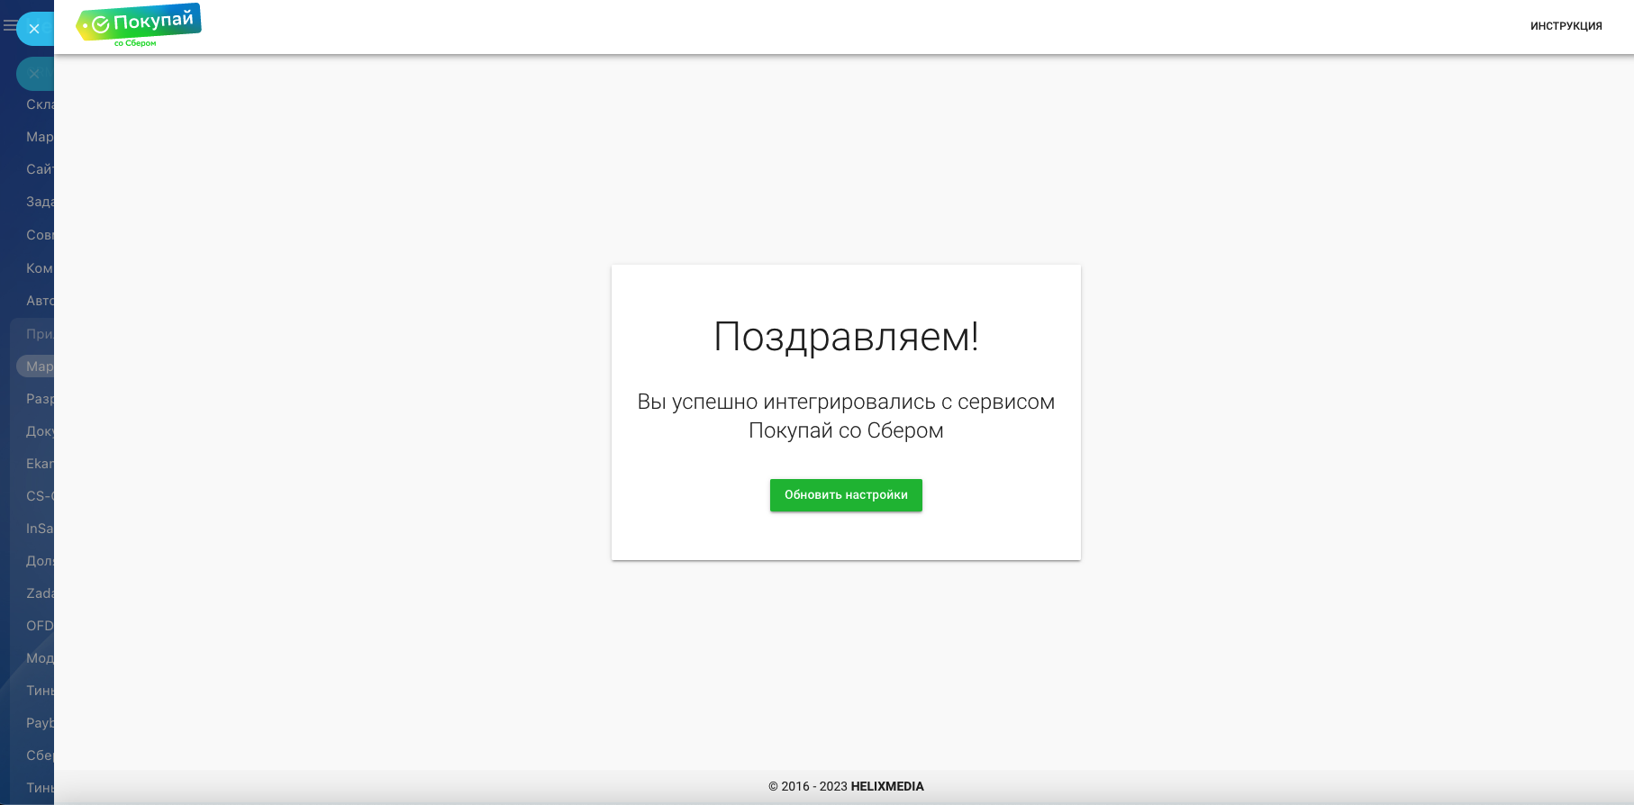The height and width of the screenshot is (805, 1634).
Task: Select the sidebar item starting with Скла
Action: [x=40, y=104]
